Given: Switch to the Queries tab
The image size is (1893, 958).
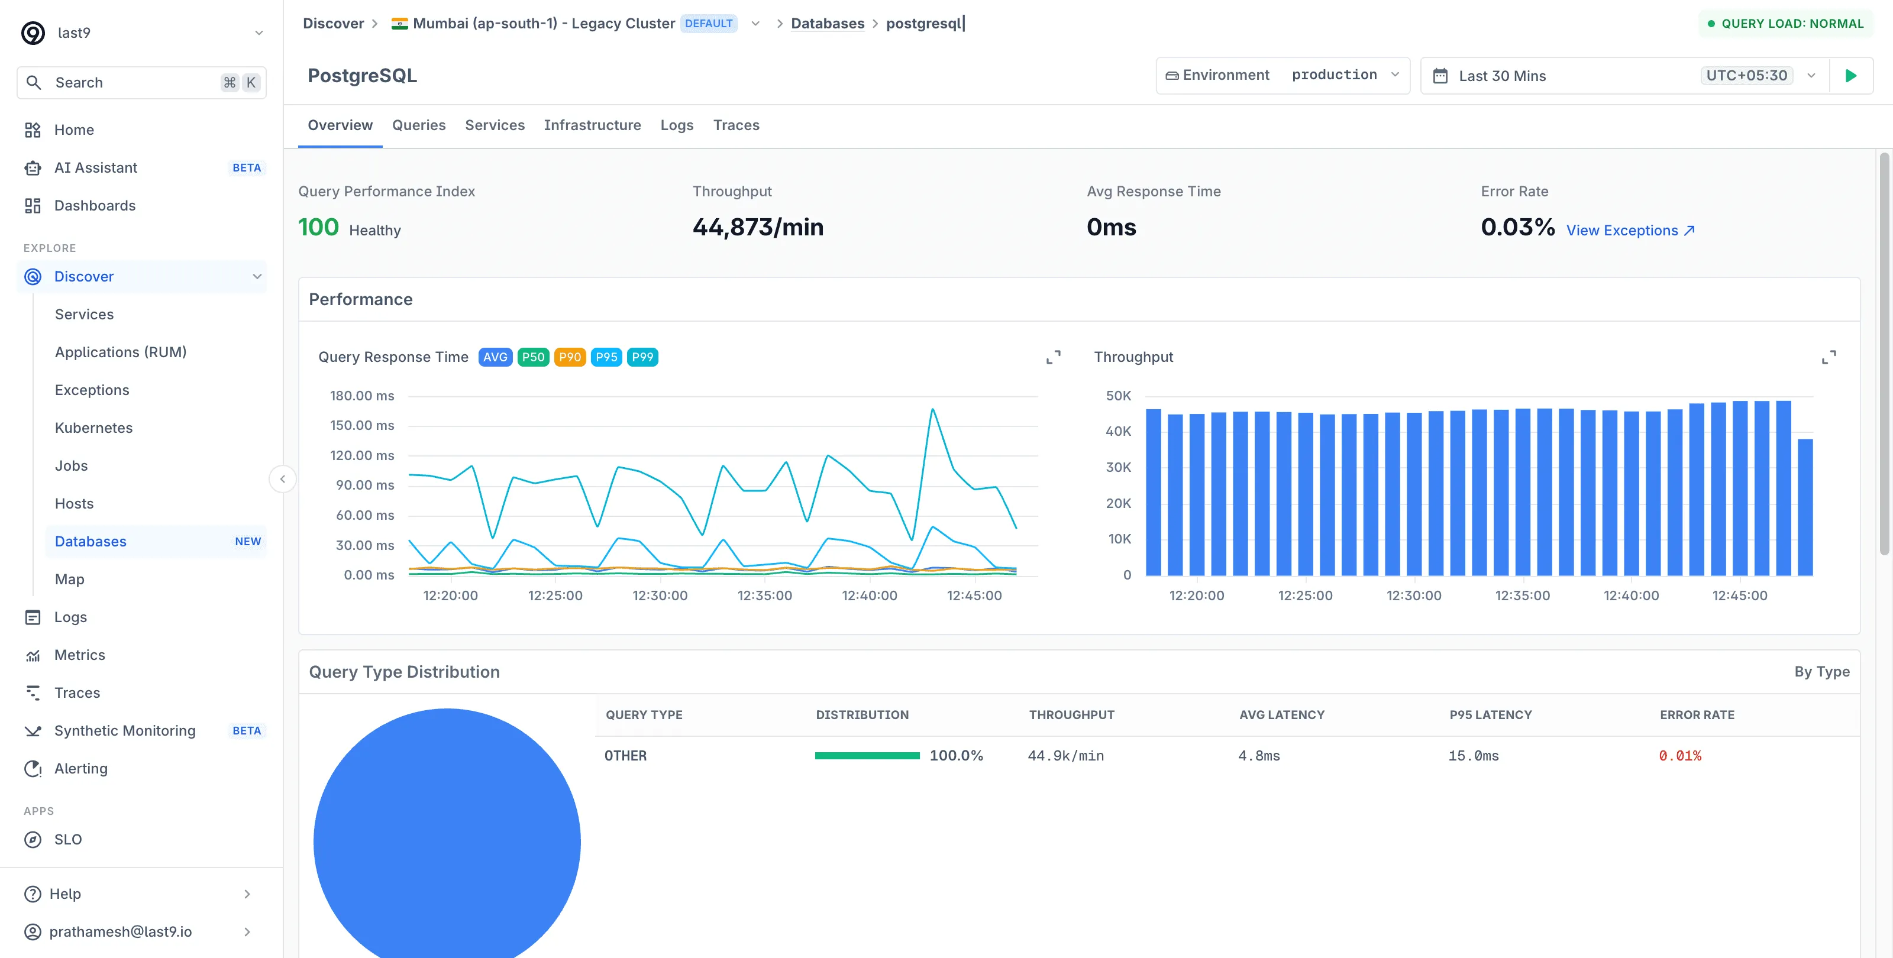Looking at the screenshot, I should click(419, 125).
